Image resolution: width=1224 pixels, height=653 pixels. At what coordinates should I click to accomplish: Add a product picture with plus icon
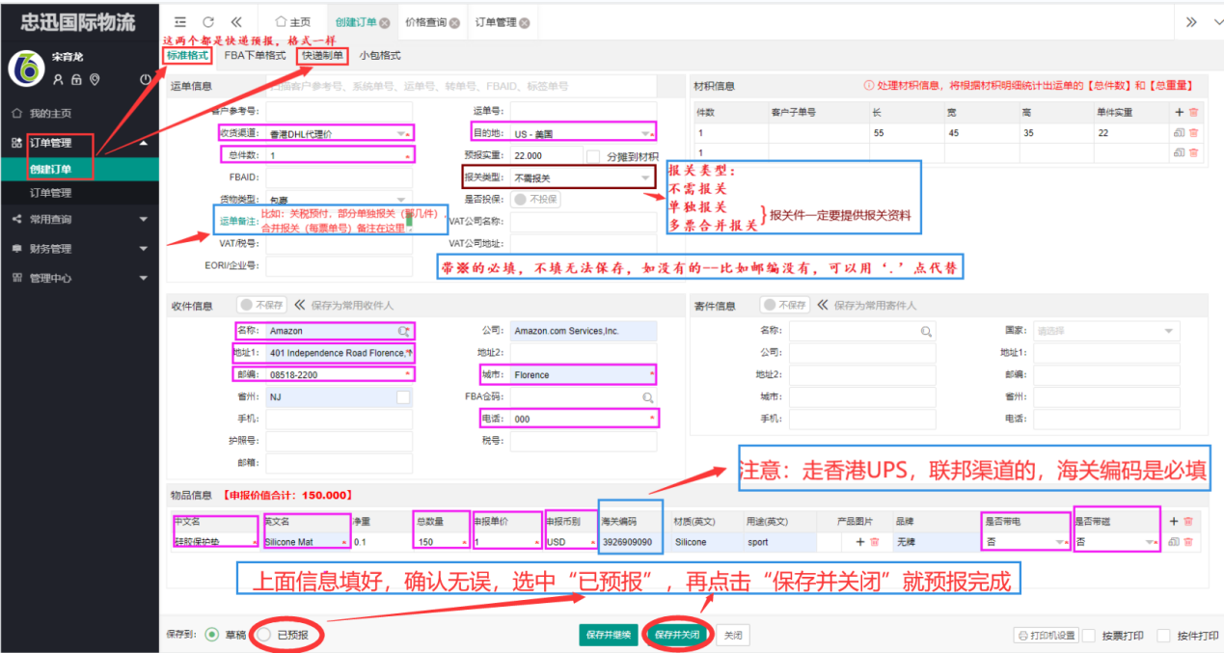pos(860,542)
